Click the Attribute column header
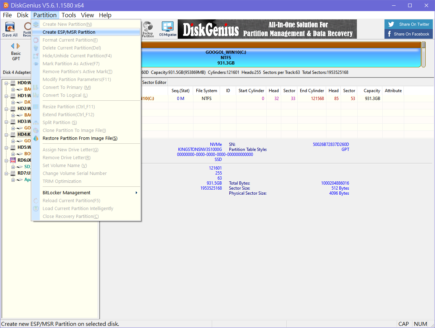This screenshot has width=435, height=328. click(x=393, y=91)
